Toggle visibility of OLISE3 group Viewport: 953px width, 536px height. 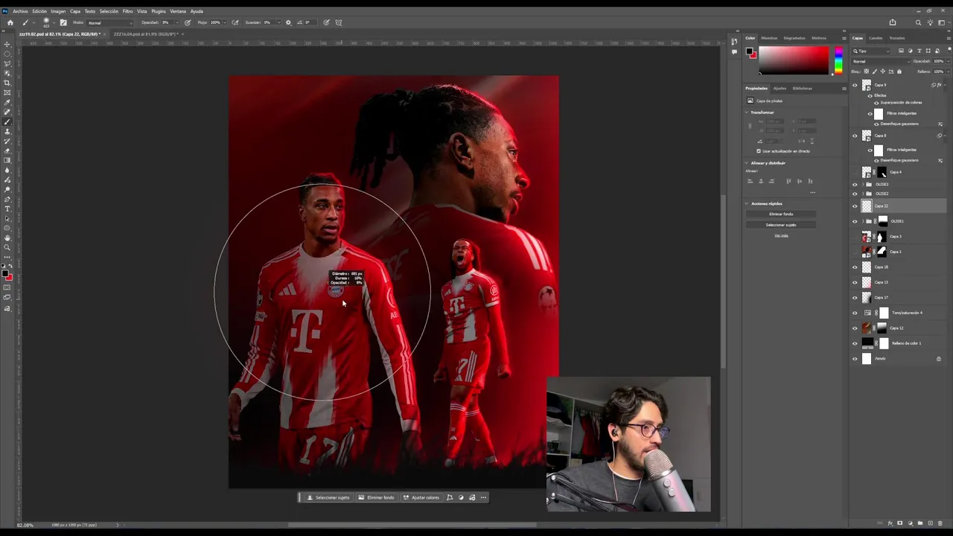click(x=855, y=184)
